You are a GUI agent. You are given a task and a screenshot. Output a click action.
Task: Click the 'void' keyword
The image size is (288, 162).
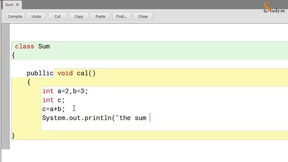click(65, 73)
